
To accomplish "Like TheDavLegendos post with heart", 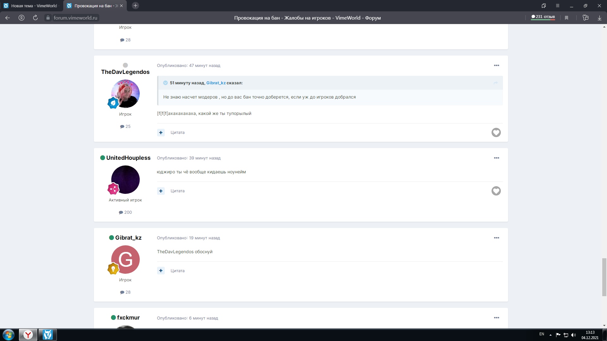I will point(496,132).
